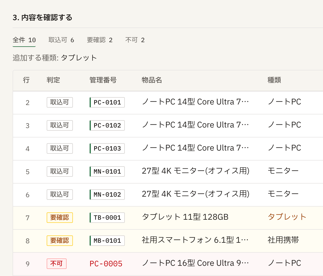Select the PC-0102 management number chip
Image resolution: width=323 pixels, height=276 pixels.
(x=107, y=125)
